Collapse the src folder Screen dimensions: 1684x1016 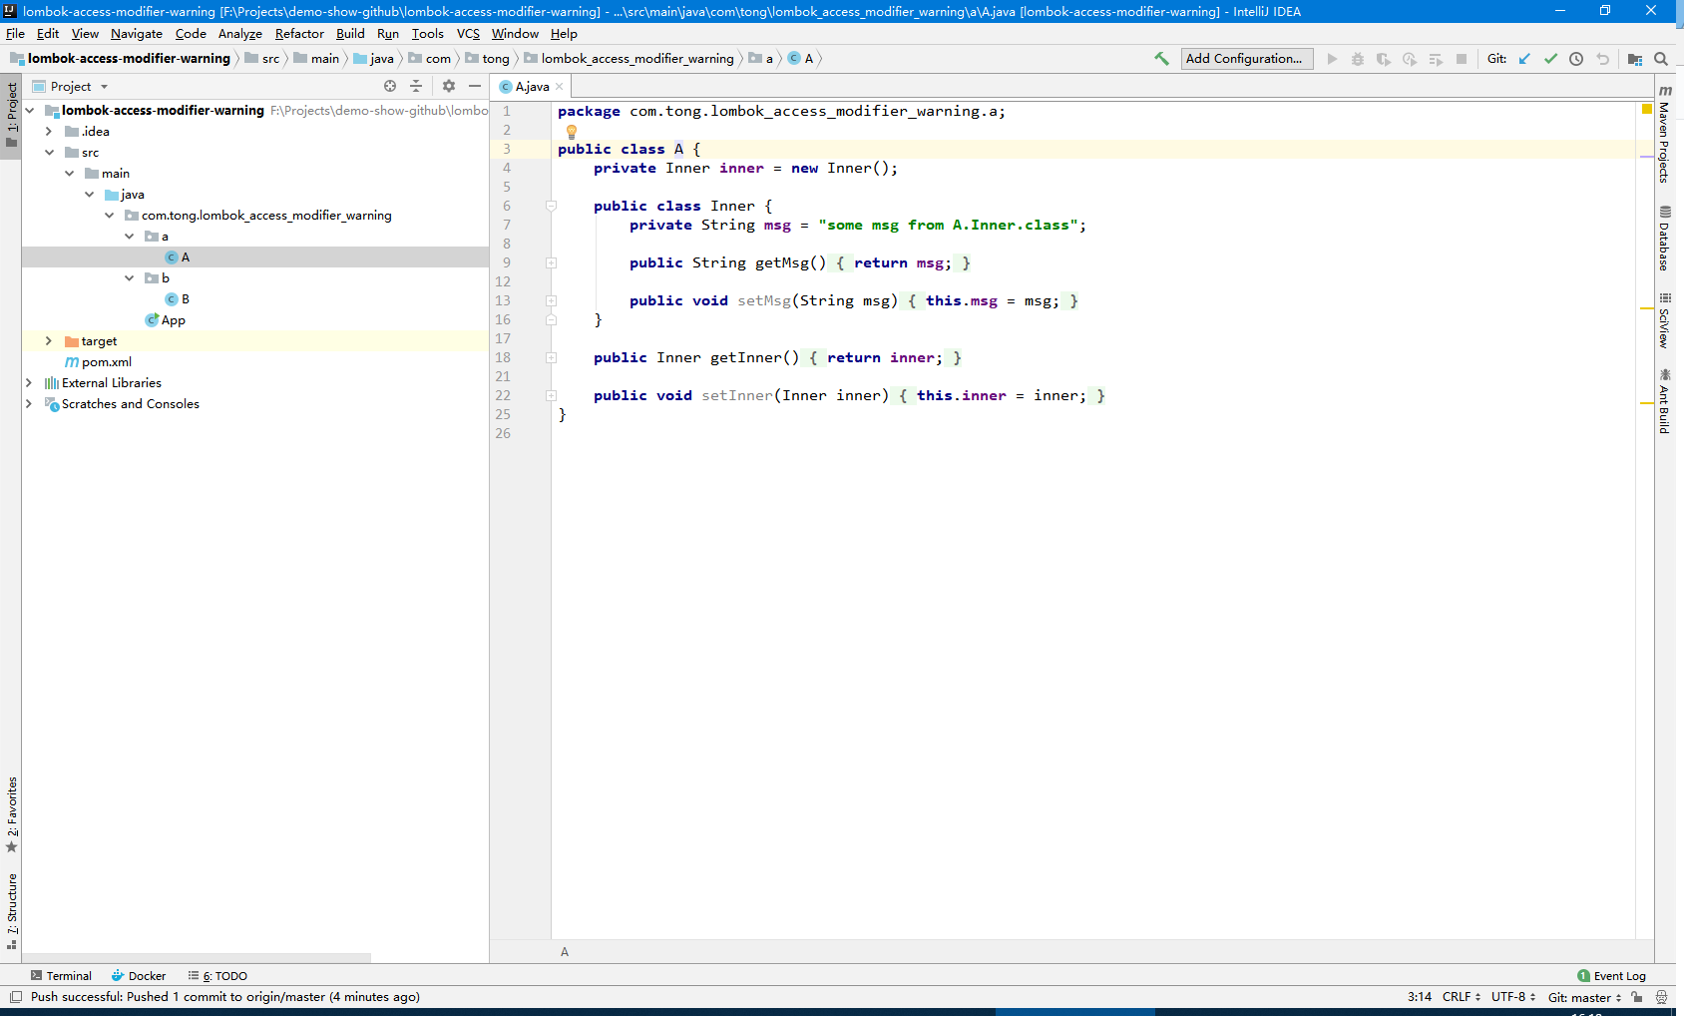coord(49,152)
